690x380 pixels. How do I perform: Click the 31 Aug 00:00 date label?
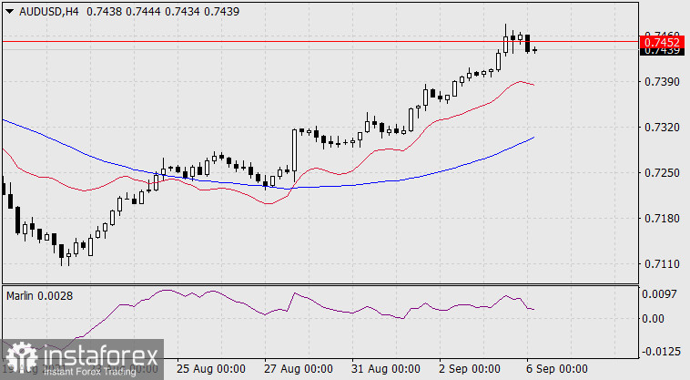[x=386, y=371]
